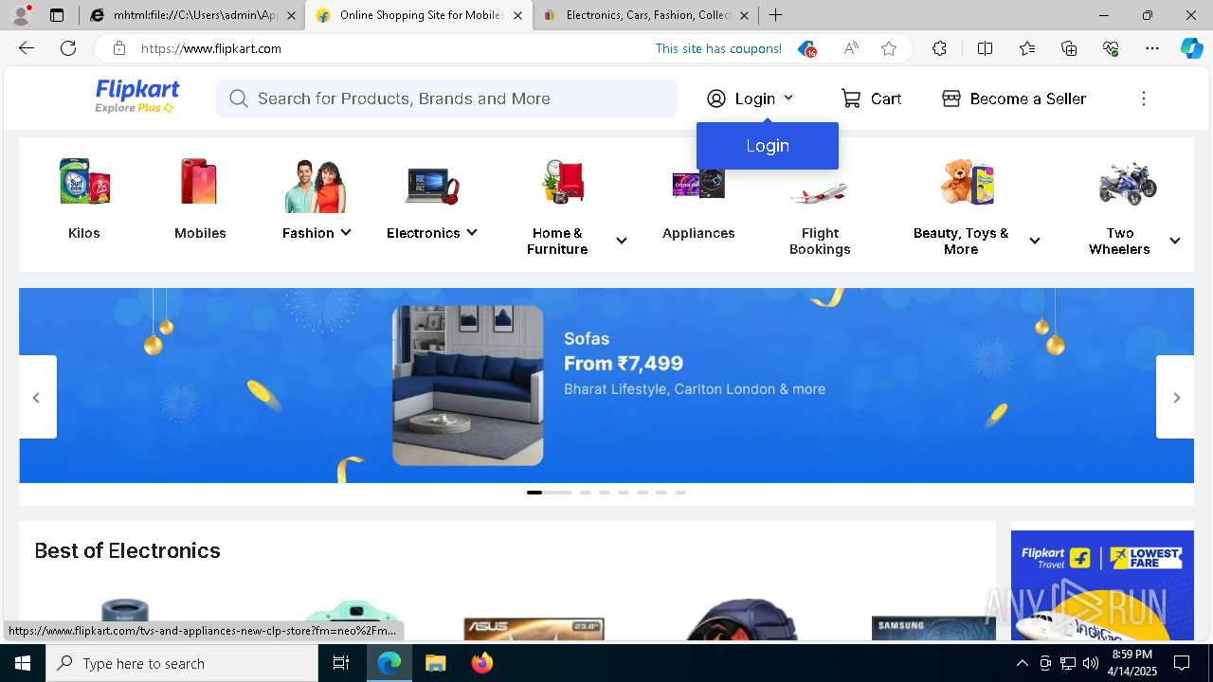The image size is (1213, 682).
Task: Click the browser back arrow
Action: tap(27, 48)
